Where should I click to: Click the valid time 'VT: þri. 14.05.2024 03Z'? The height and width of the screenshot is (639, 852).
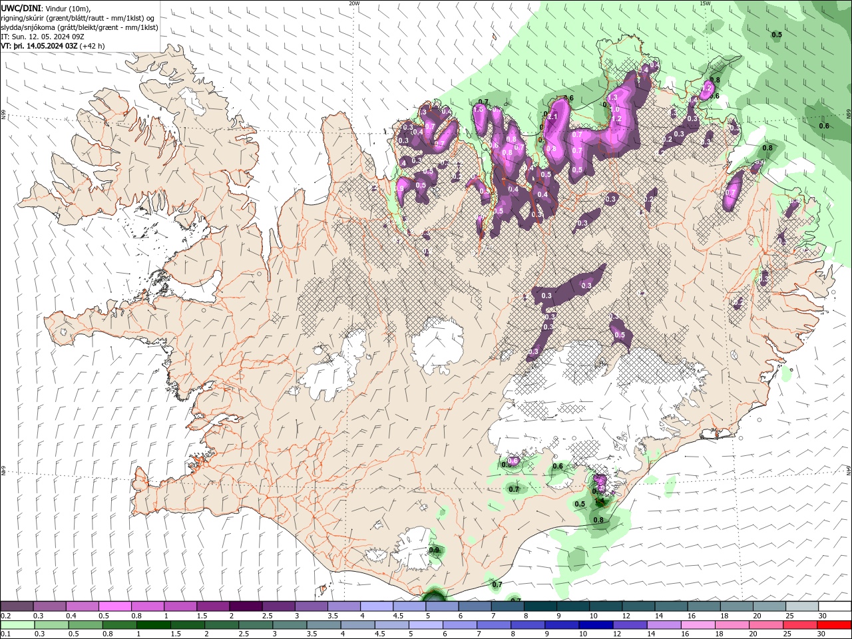[39, 46]
